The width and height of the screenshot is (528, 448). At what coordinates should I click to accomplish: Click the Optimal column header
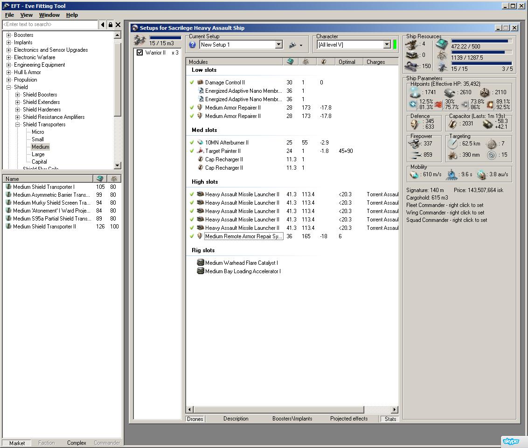coord(349,62)
